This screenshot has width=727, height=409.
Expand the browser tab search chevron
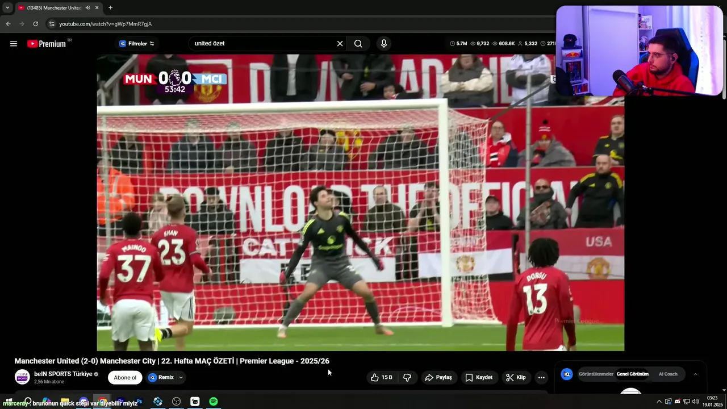click(7, 7)
